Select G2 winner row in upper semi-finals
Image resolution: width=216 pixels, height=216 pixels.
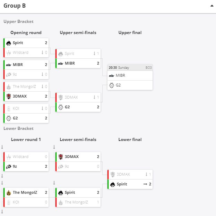(x=78, y=107)
